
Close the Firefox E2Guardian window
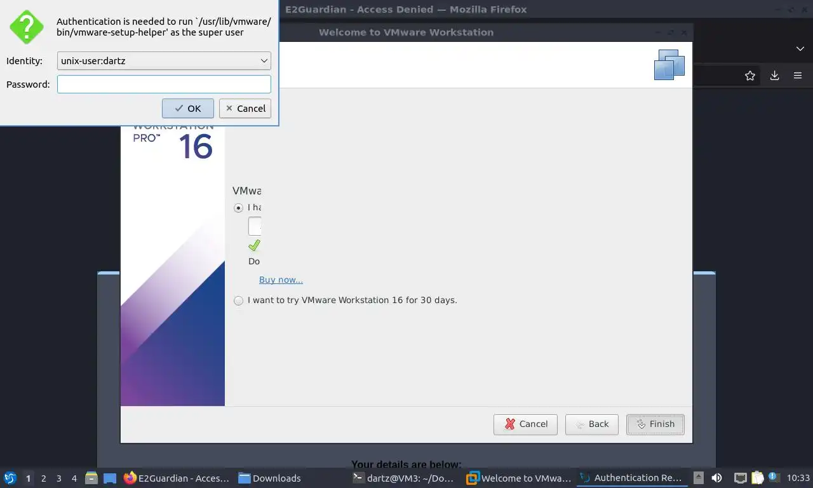(805, 10)
